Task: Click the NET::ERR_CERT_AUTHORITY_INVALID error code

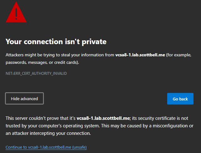Action: click(x=36, y=74)
